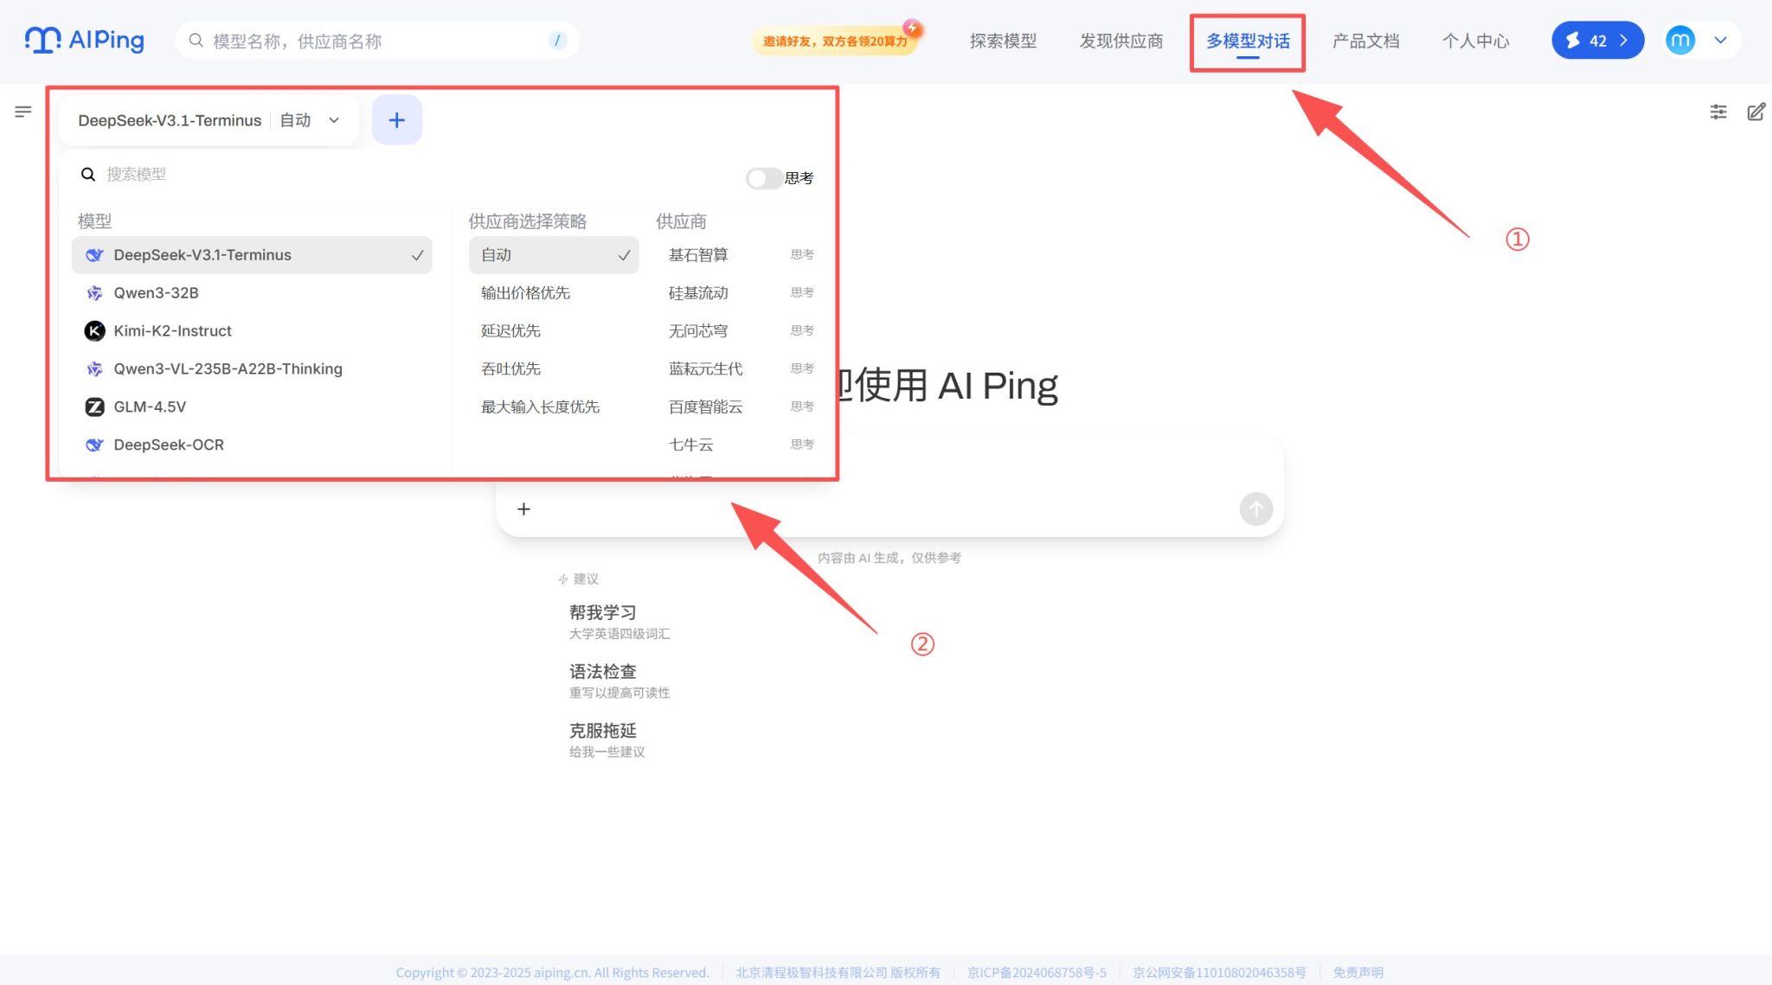Viewport: 1772px width, 985px height.
Task: Open the 探索模型 navigation tab
Action: pos(1003,41)
